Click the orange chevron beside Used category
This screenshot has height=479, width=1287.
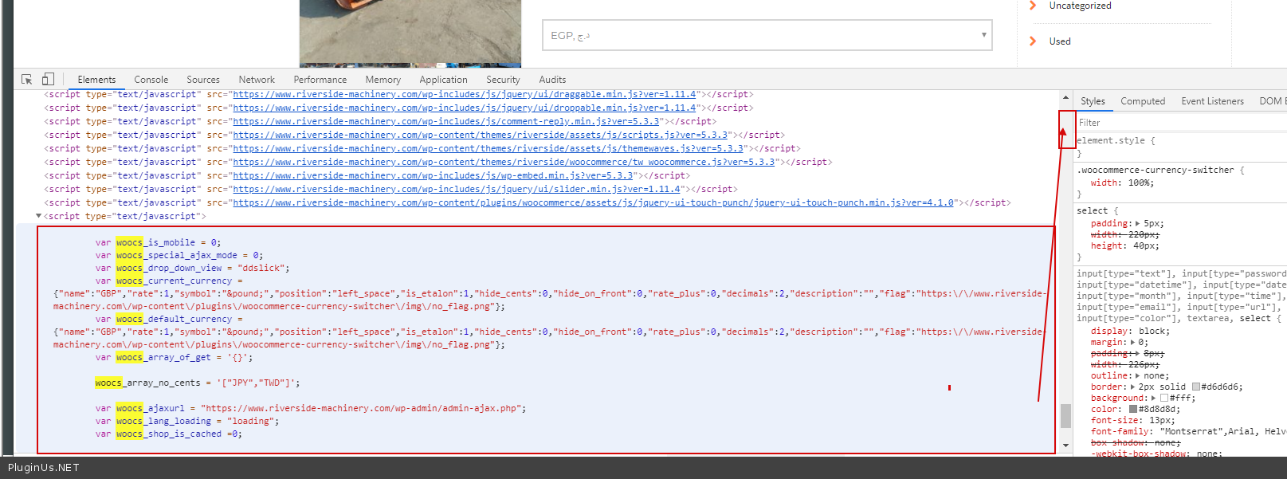coord(1033,41)
